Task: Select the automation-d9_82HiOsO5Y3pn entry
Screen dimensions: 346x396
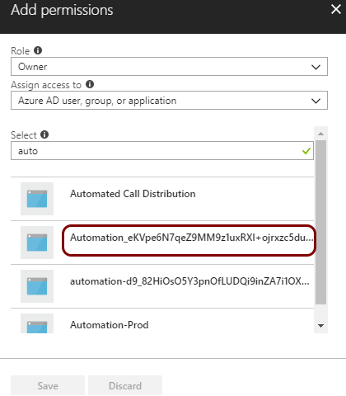Action: 162,286
